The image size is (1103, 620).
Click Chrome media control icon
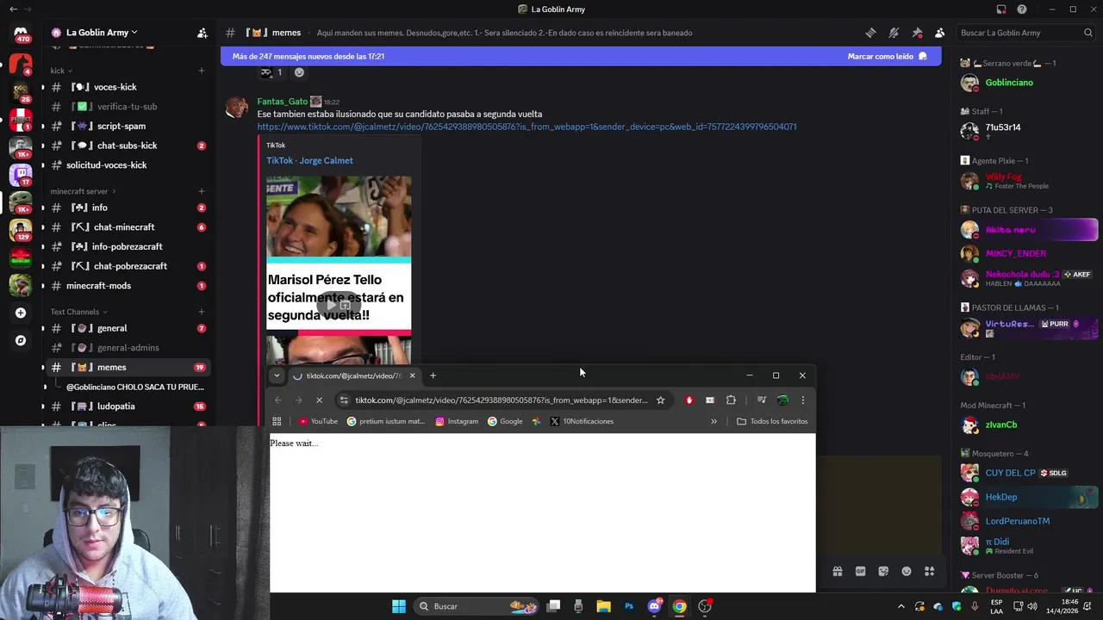[x=762, y=400]
